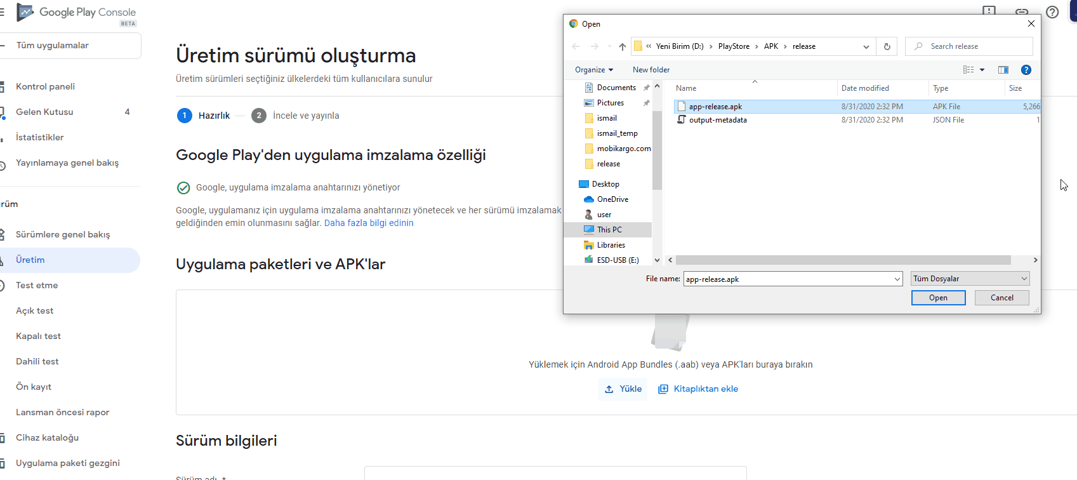Go forward in Open dialog
The width and height of the screenshot is (1077, 480).
[594, 46]
